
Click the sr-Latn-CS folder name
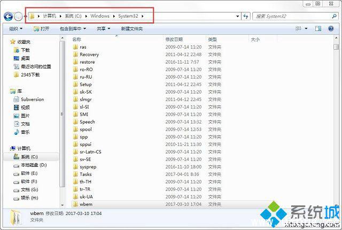[90, 152]
